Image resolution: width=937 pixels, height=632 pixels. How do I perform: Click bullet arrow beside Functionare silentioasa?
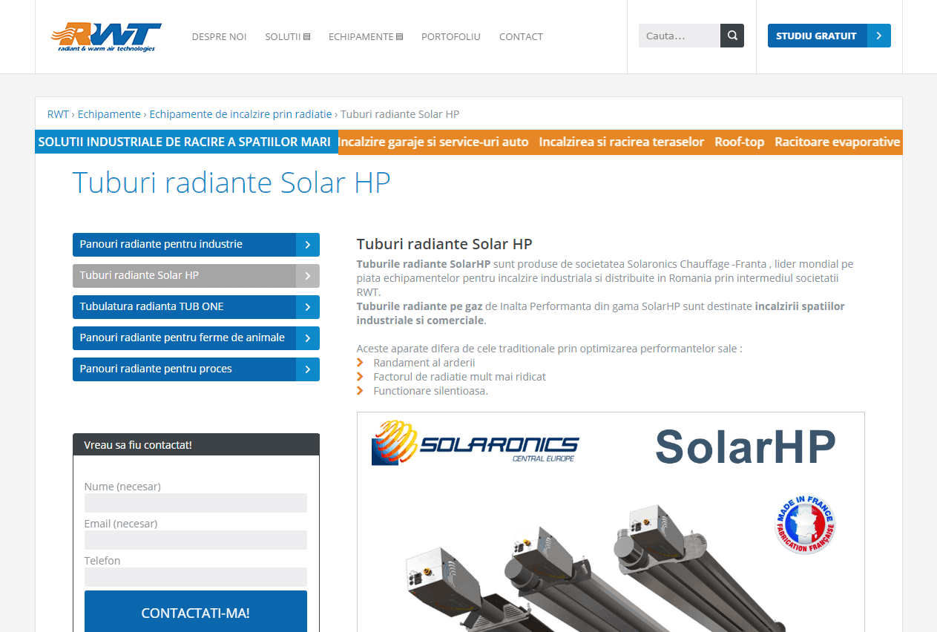coord(360,391)
